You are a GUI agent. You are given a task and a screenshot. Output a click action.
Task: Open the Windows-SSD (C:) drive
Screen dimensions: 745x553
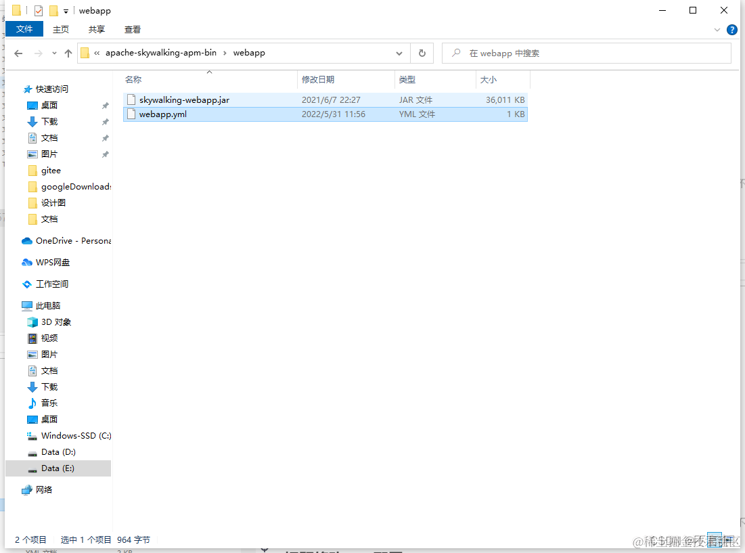[x=76, y=435]
